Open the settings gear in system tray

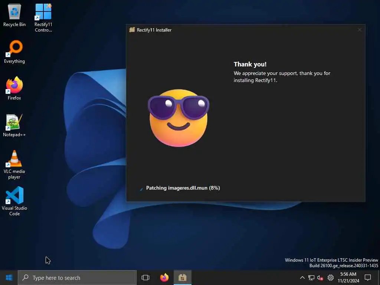[x=331, y=278]
